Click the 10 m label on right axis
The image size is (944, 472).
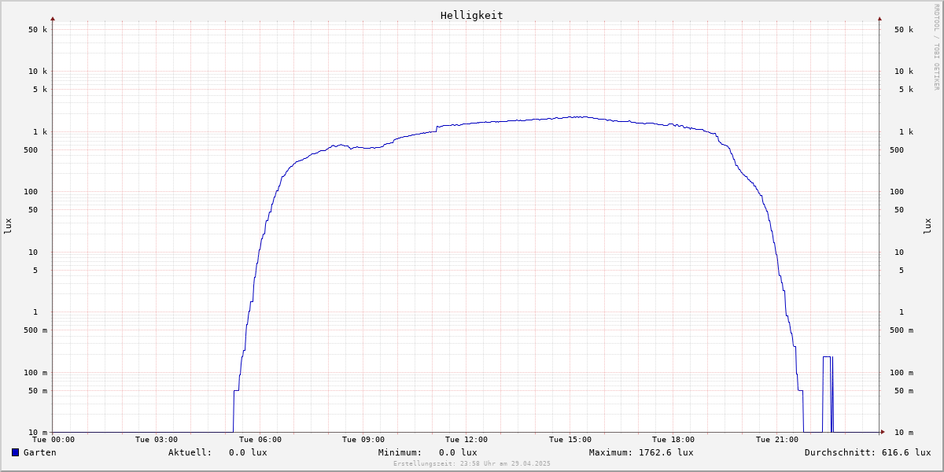point(904,433)
